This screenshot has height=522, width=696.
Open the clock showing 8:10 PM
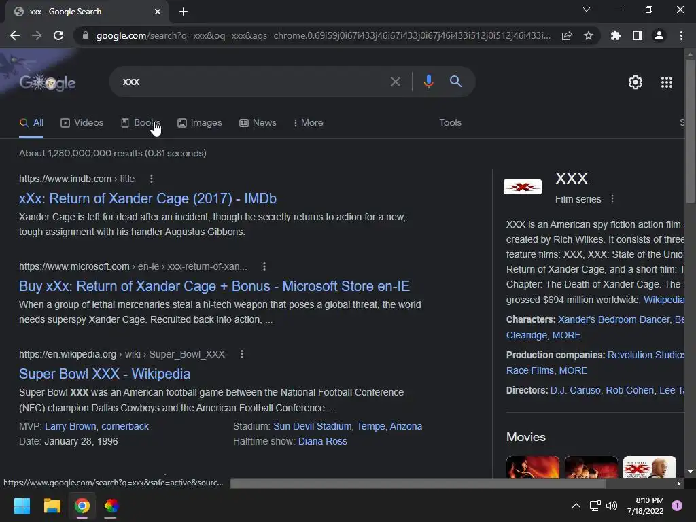646,506
